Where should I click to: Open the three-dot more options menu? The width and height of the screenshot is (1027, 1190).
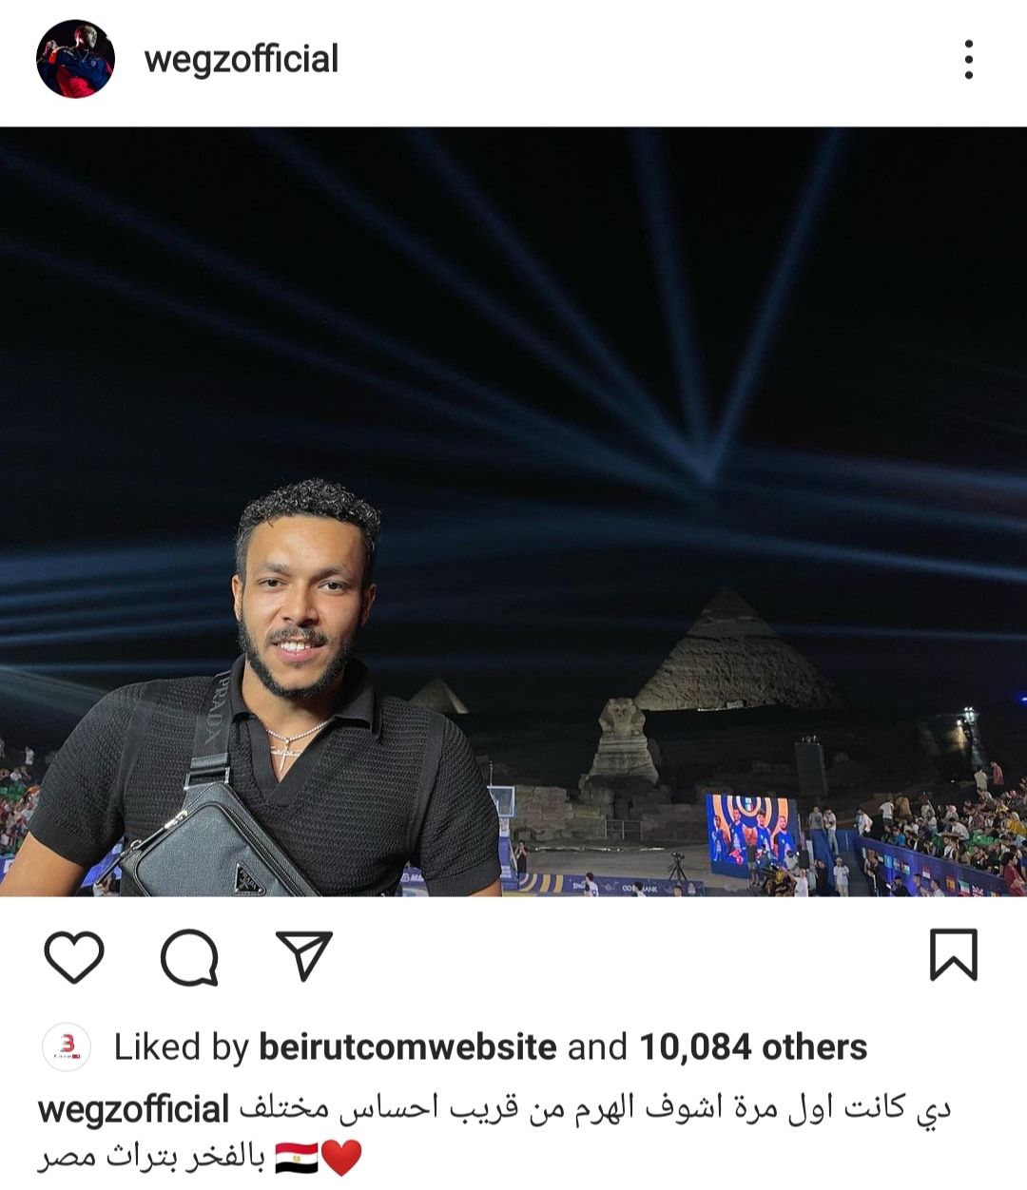968,60
